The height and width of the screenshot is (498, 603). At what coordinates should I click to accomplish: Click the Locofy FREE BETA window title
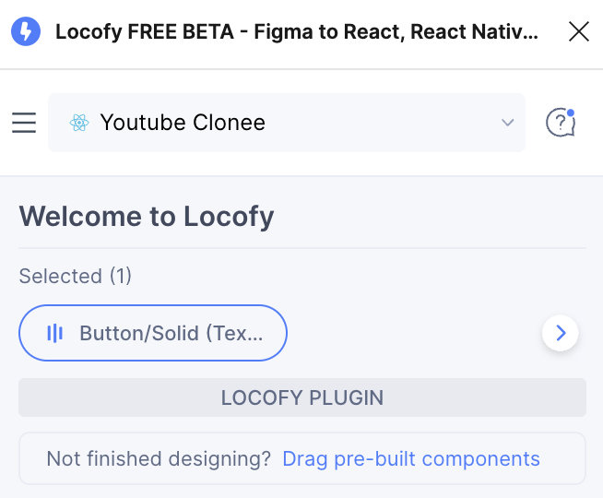pyautogui.click(x=297, y=31)
